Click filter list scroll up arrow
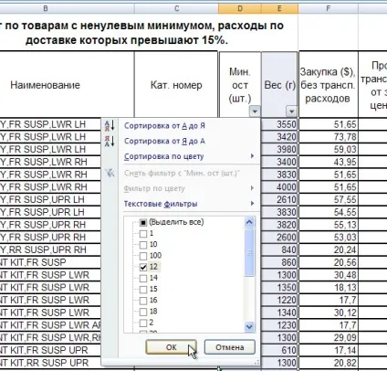Image resolution: width=387 pixels, height=371 pixels. [249, 222]
